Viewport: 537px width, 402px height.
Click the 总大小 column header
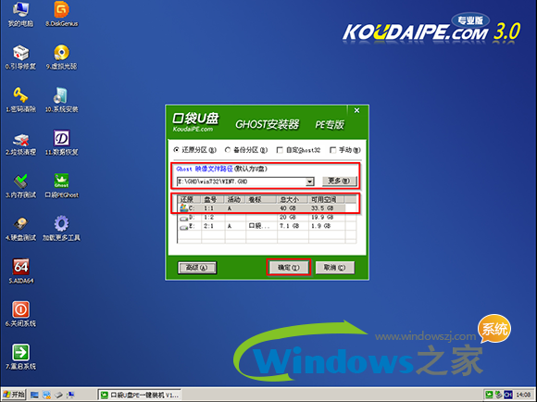click(x=293, y=199)
